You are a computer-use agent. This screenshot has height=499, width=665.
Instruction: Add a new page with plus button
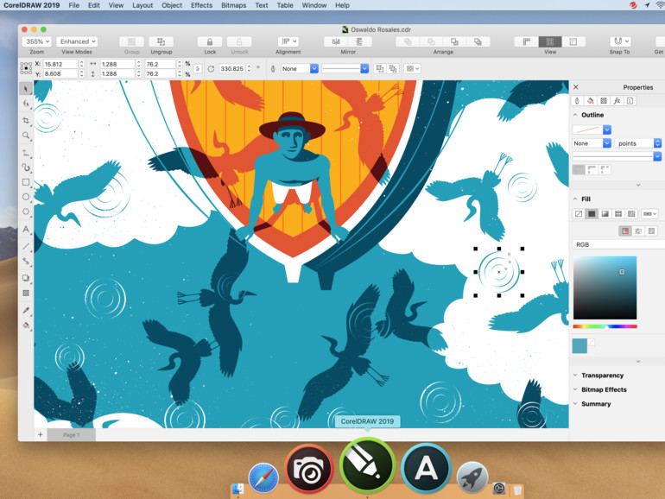pos(41,434)
